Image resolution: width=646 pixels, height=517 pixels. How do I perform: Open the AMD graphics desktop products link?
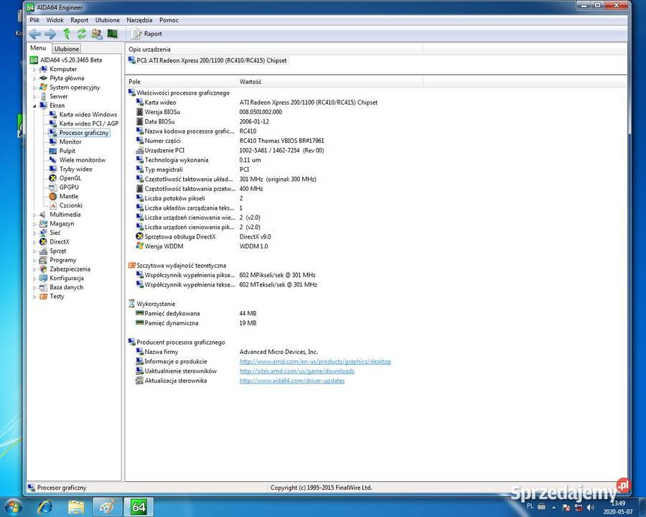315,362
